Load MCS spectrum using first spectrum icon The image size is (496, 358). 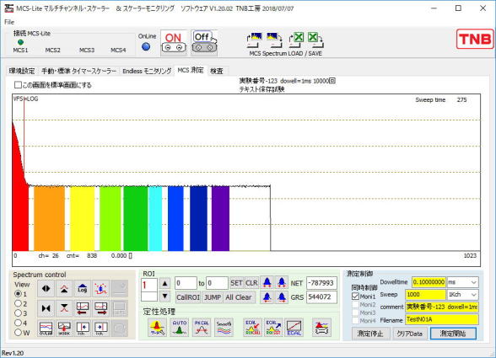[x=255, y=40]
